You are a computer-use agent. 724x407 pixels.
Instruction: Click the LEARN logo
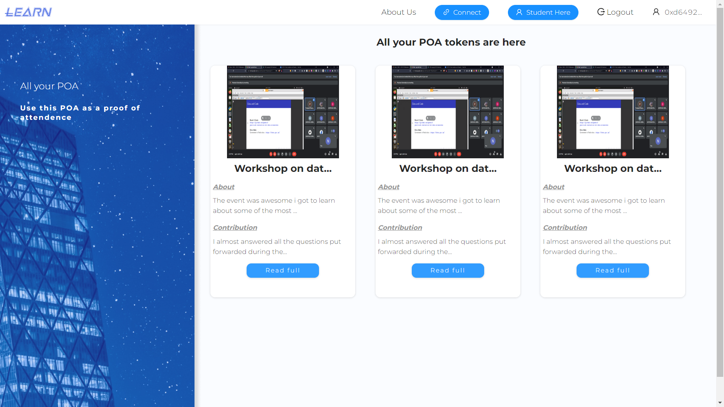(28, 12)
